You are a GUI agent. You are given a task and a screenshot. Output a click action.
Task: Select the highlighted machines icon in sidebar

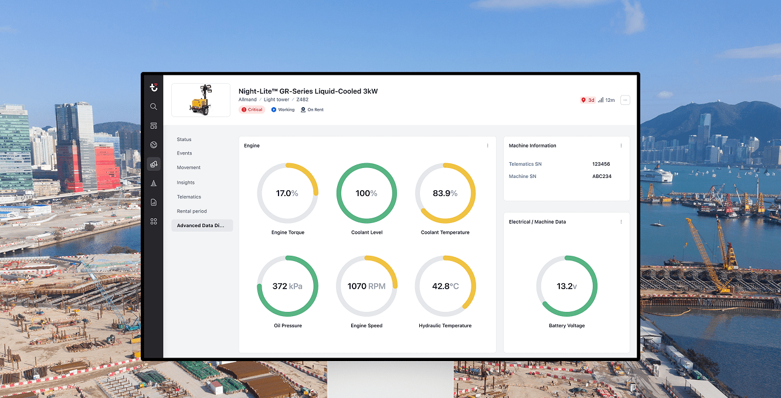pos(154,164)
